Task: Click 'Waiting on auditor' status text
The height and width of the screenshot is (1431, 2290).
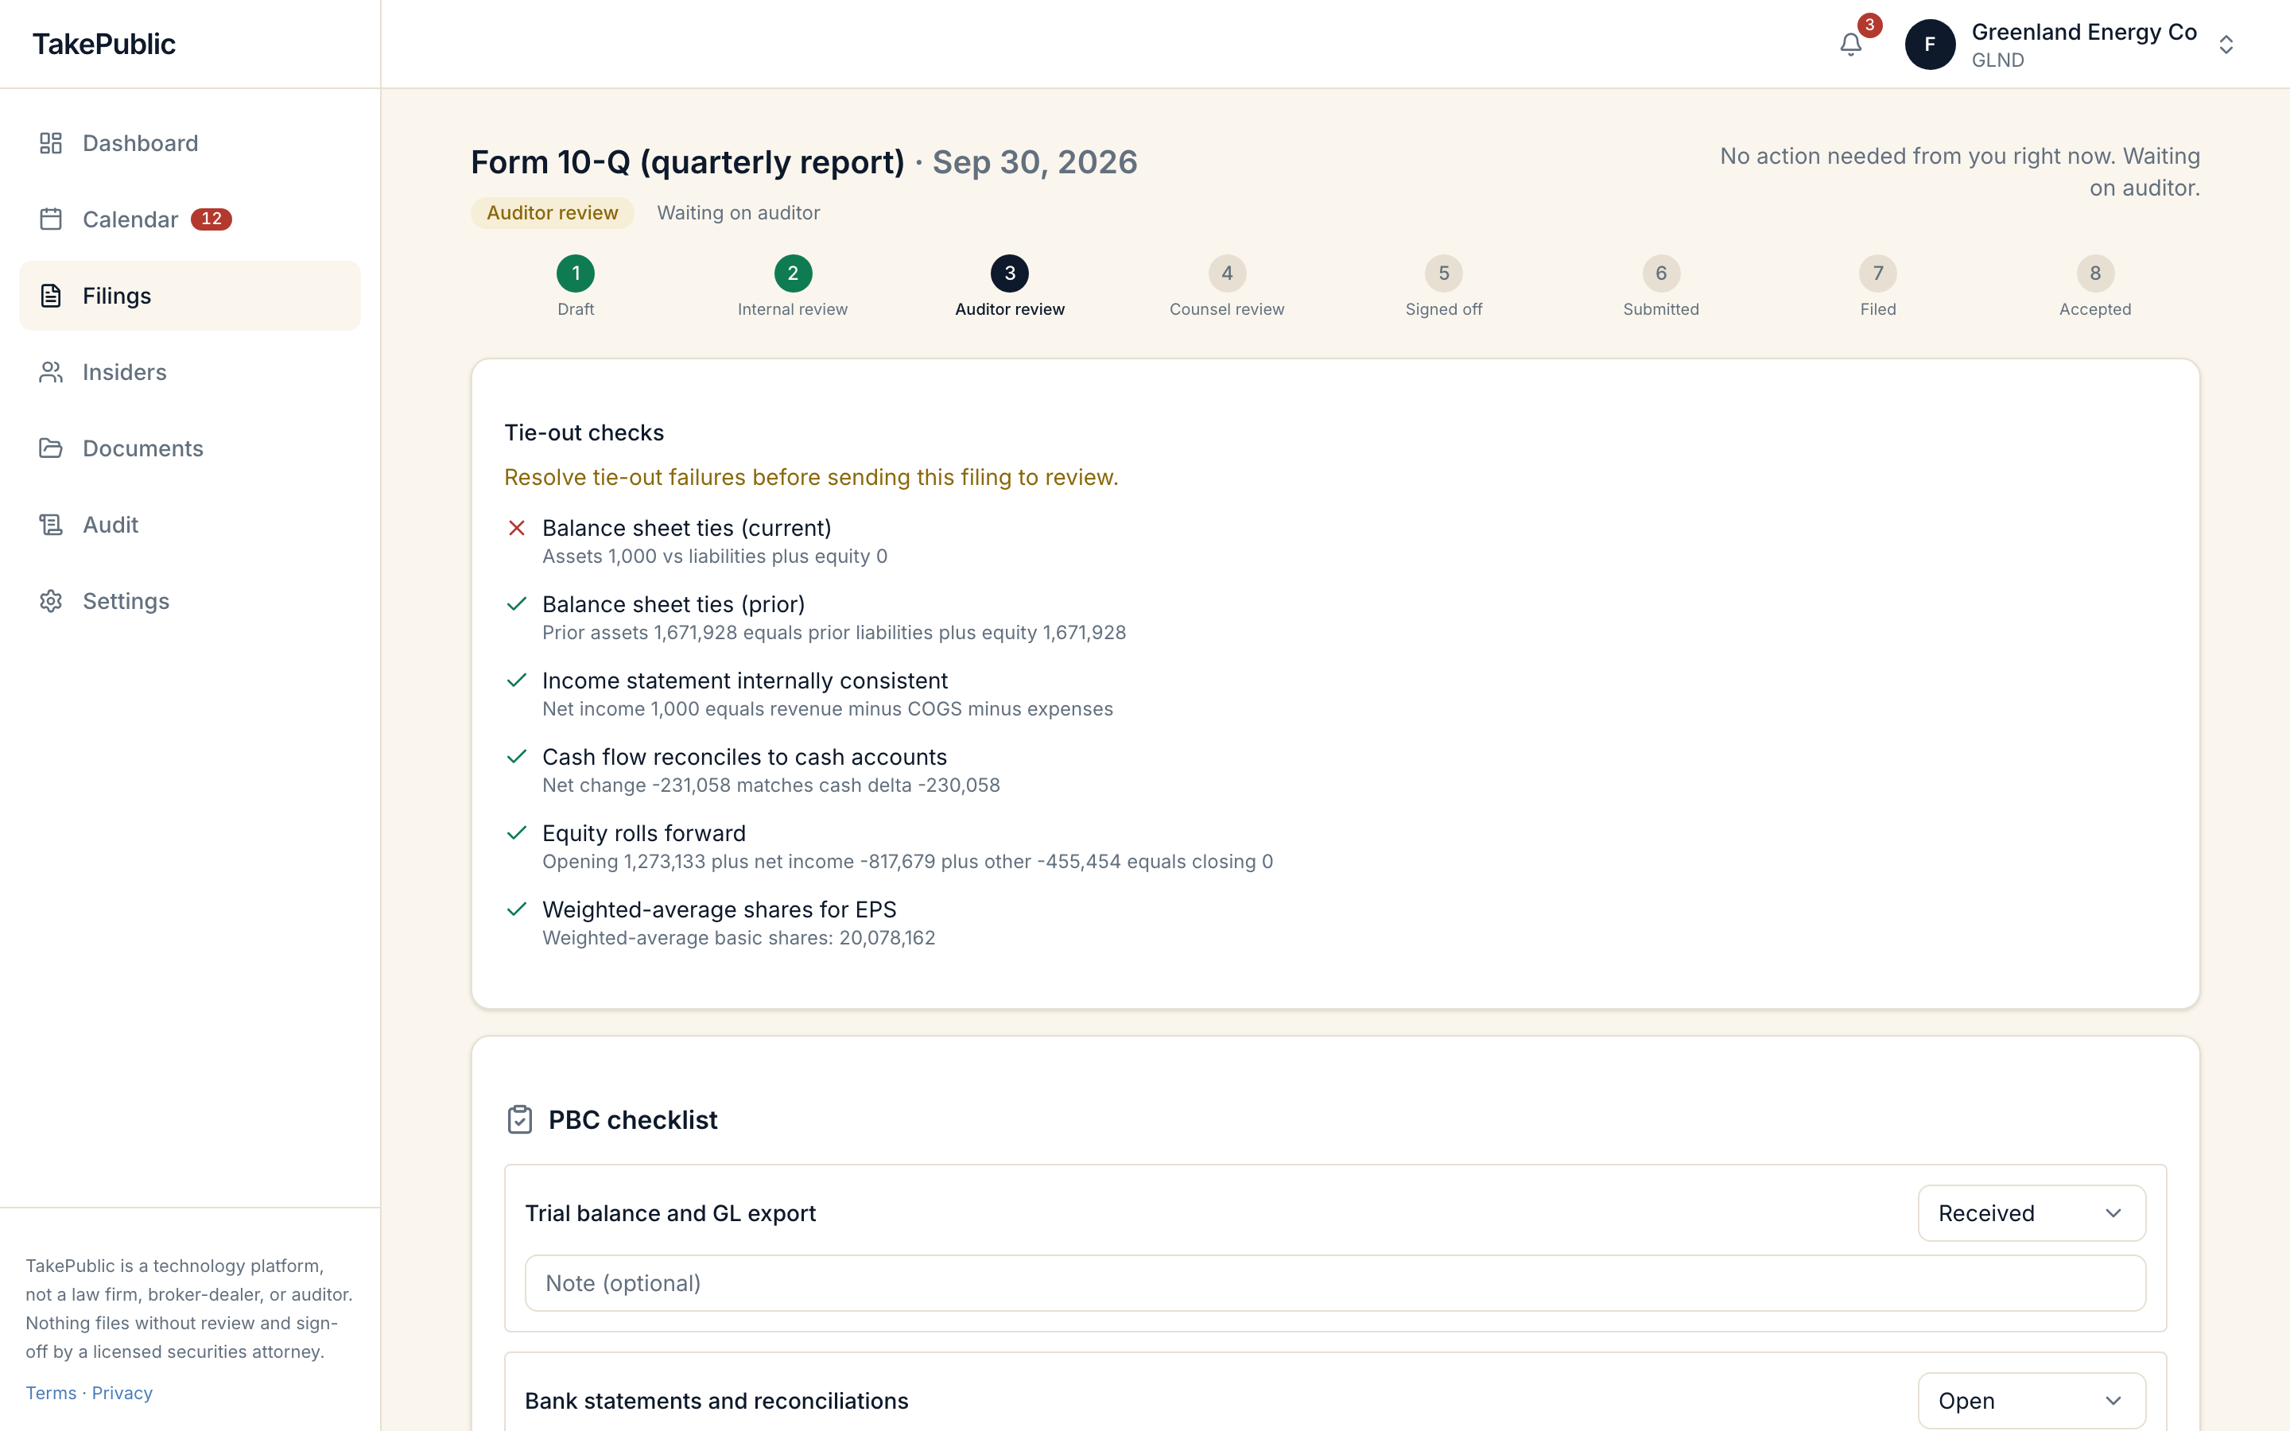Action: point(739,213)
